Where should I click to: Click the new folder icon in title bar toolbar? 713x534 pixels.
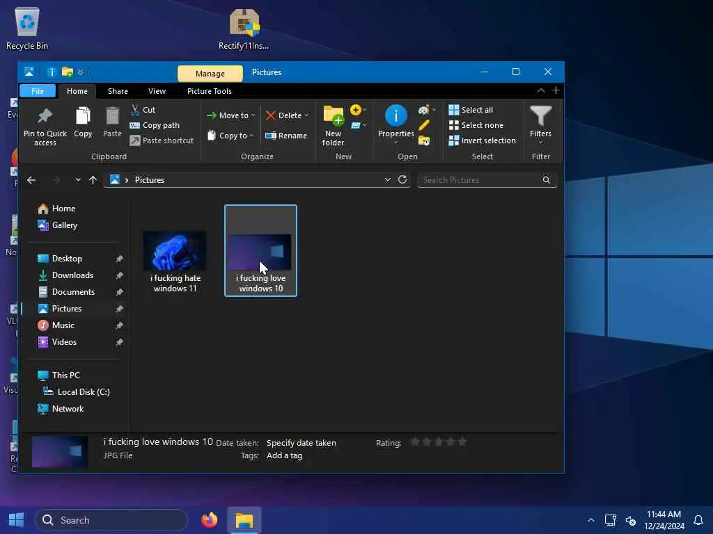pos(68,72)
